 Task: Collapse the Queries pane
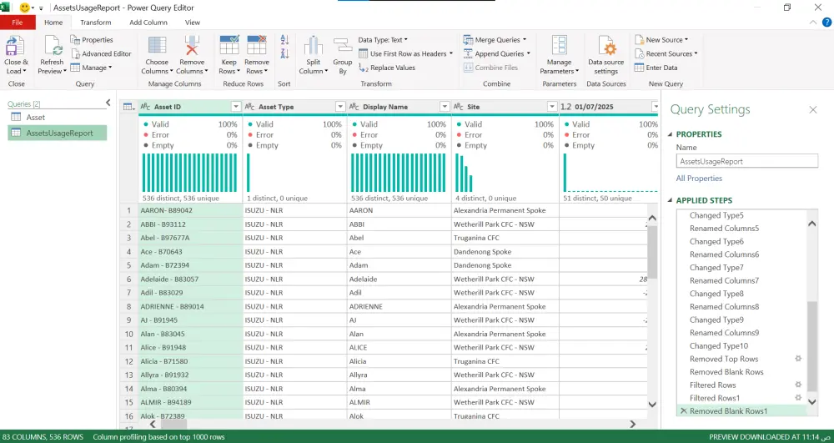(x=108, y=103)
